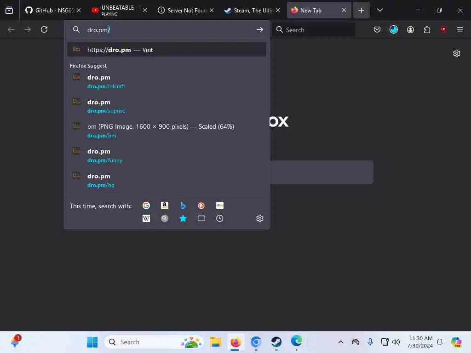Open the Firefox View button

9,10
